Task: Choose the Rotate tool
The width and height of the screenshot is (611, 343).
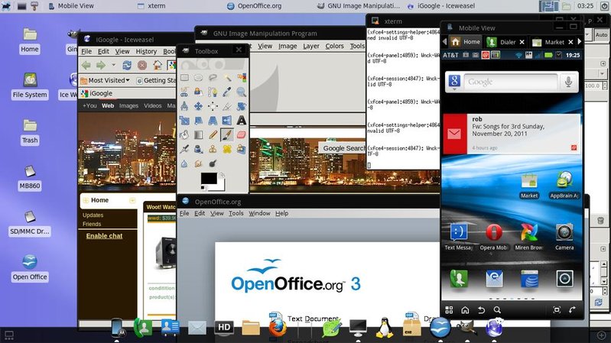Action: [241, 106]
